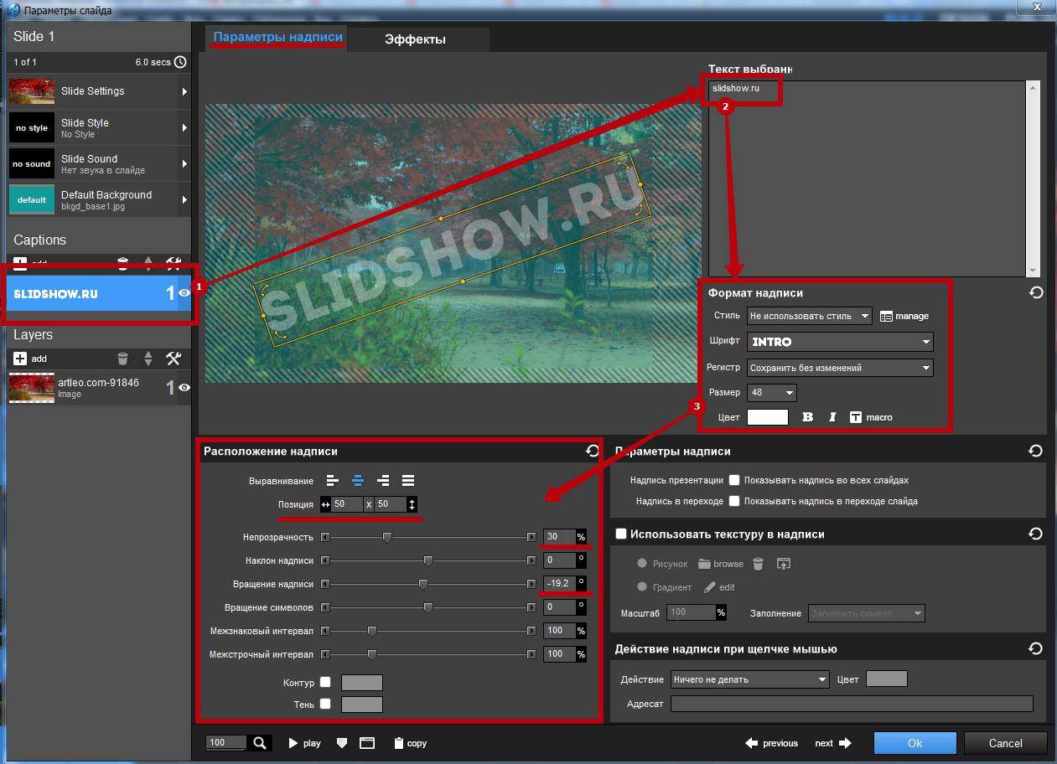Click the clock icon beside 6.0 secs
Screen dimensions: 1057x764
click(x=180, y=62)
